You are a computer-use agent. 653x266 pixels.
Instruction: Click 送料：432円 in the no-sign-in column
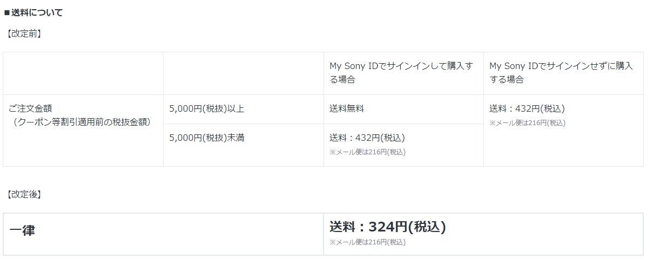coord(527,108)
